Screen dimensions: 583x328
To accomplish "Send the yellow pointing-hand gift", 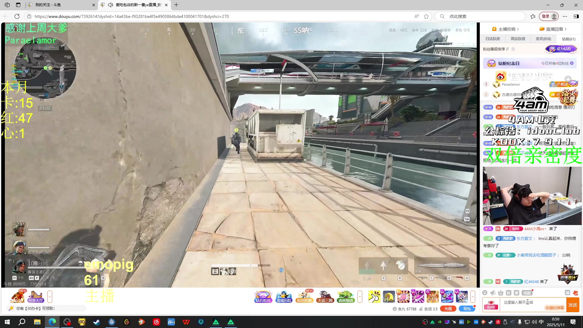I will [x=374, y=297].
